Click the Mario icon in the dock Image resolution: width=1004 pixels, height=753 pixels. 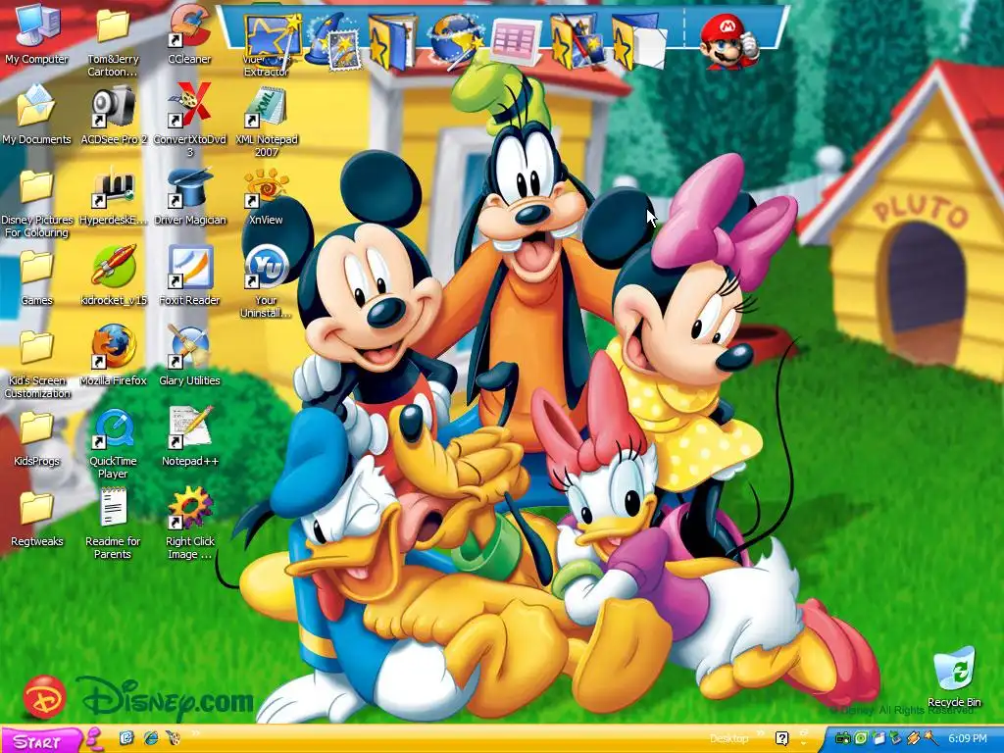click(x=728, y=41)
